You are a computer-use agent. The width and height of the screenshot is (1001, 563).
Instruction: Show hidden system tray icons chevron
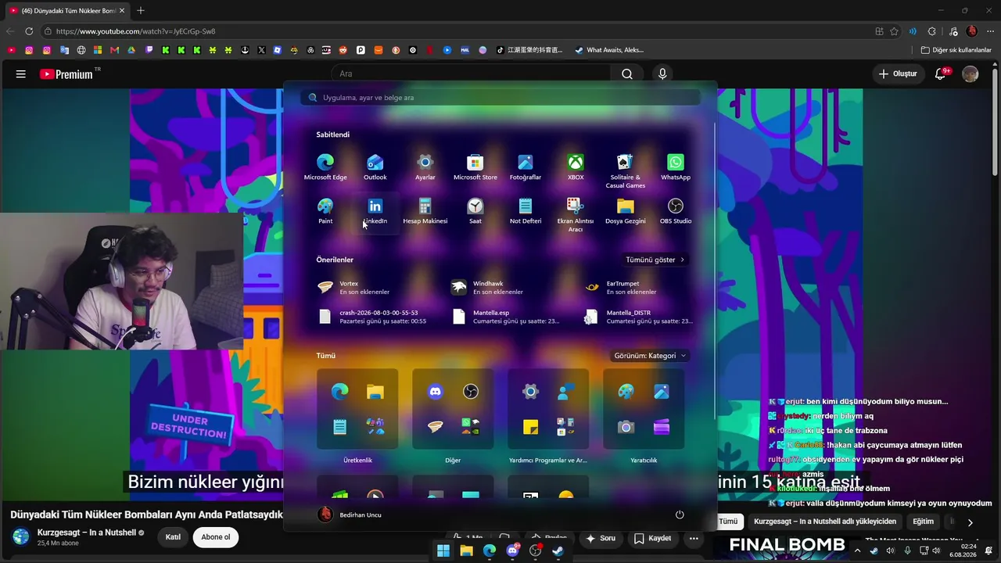pyautogui.click(x=857, y=550)
